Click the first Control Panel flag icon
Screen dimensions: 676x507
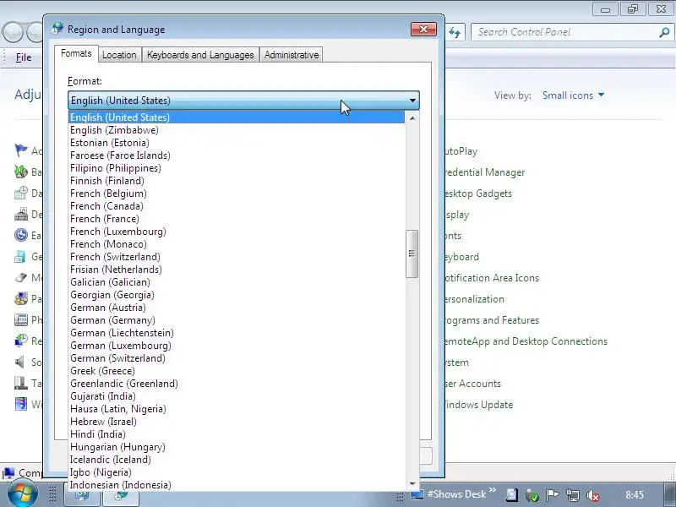(20, 150)
